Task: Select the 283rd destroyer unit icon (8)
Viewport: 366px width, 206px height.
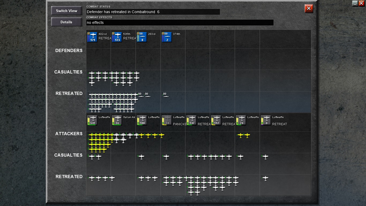Action: [142, 37]
